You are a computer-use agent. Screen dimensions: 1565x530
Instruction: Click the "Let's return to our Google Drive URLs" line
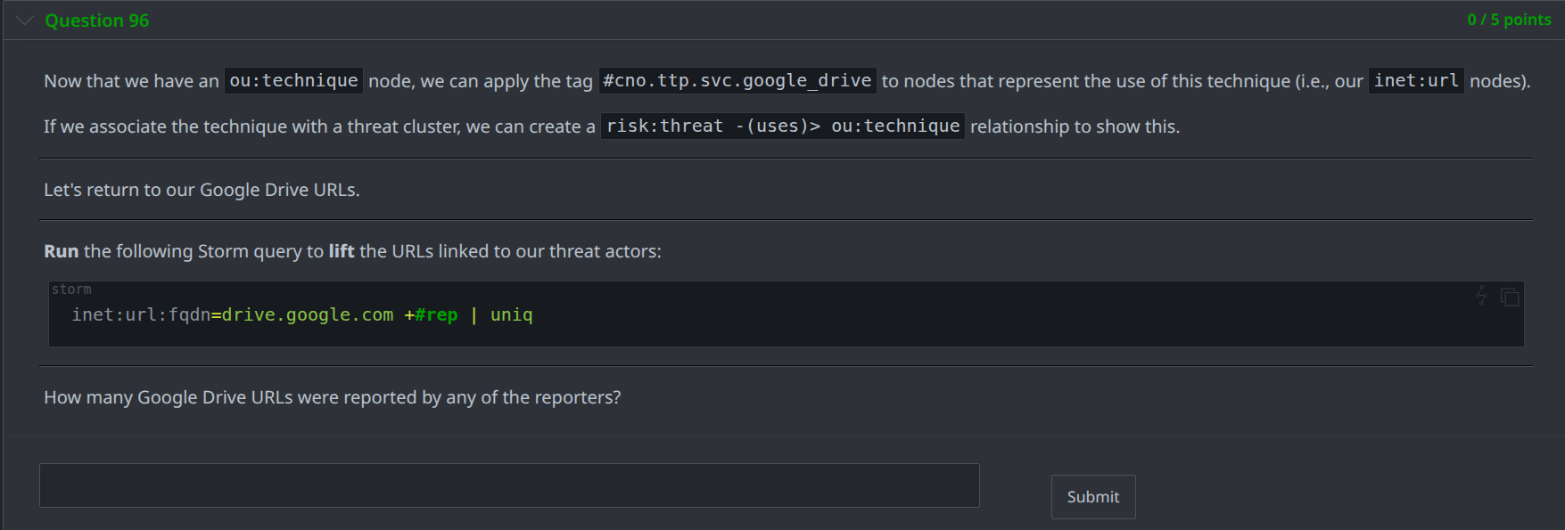click(202, 190)
